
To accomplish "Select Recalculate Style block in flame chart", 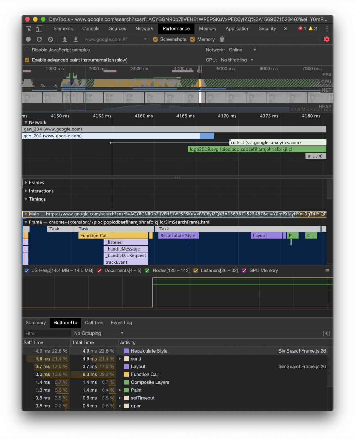I will pos(179,236).
